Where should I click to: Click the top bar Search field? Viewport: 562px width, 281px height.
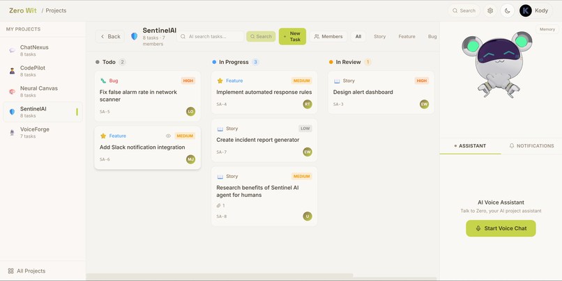464,10
